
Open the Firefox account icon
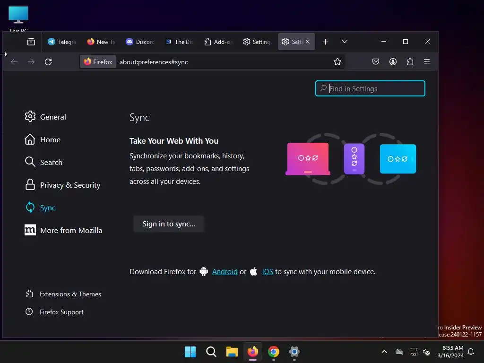point(393,62)
